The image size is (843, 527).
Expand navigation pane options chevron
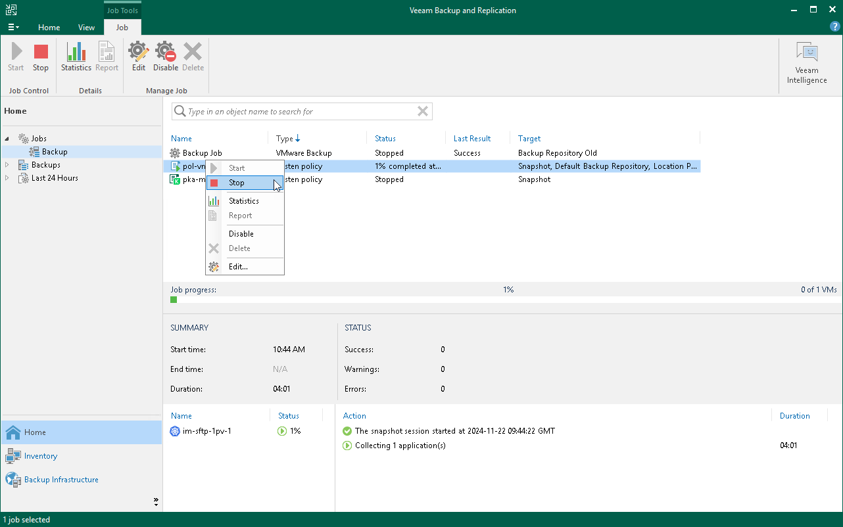coord(156,501)
